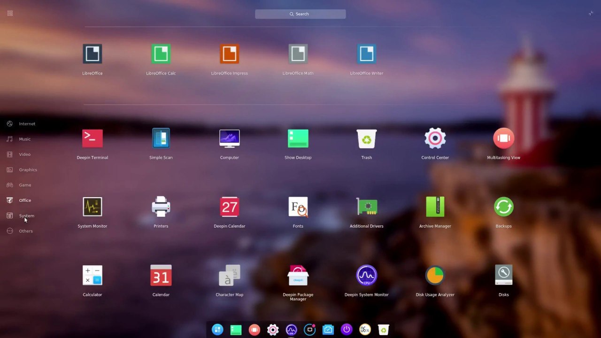Open the Computer app icon
This screenshot has width=601, height=338.
[230, 138]
